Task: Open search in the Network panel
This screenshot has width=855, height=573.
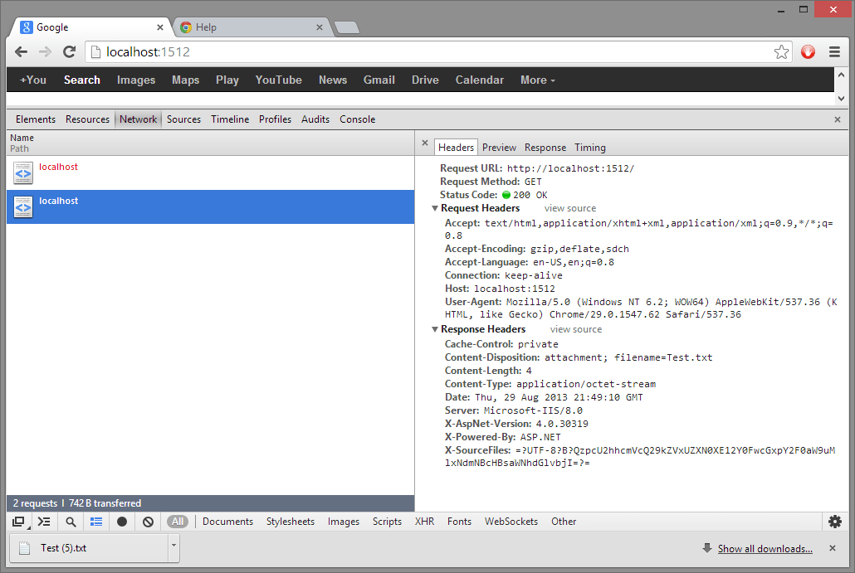Action: pos(71,522)
